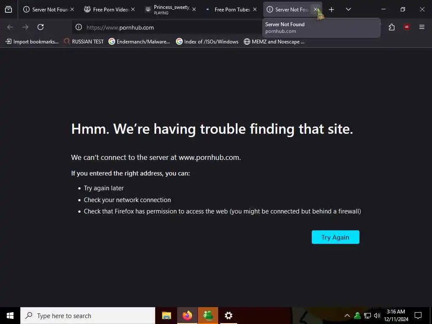Open the network tray icon
The image size is (432, 324).
[x=367, y=316]
